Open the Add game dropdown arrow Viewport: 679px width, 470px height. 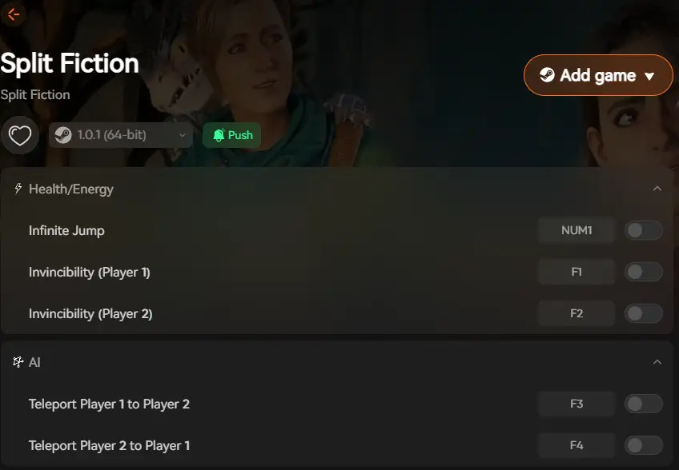coord(649,77)
